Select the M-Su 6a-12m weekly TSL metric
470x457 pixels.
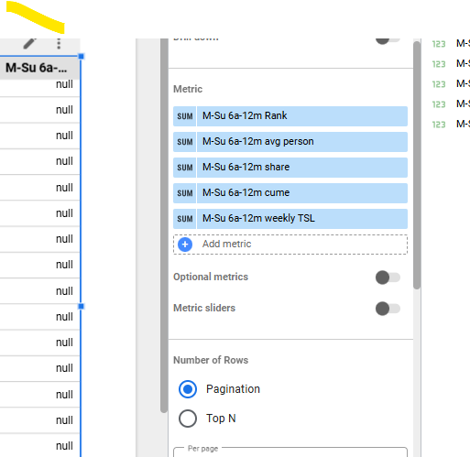(x=302, y=219)
